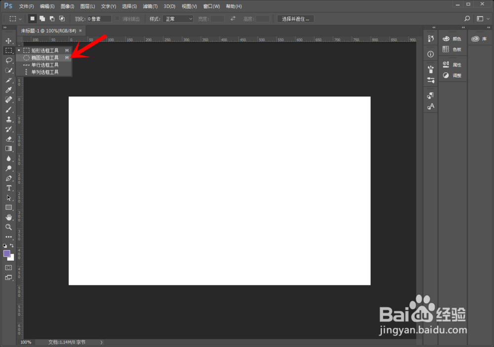494x347 pixels.
Task: Click the feather 羽化 input field
Action: pyautogui.click(x=99, y=19)
